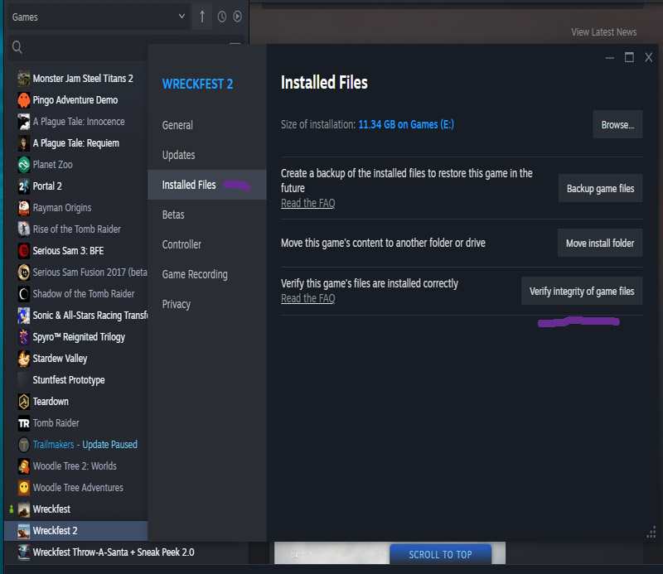Select the Teardown game icon
The image size is (663, 574).
pyautogui.click(x=24, y=402)
